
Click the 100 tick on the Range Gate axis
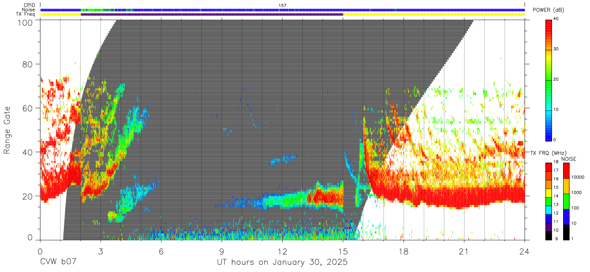tap(25, 23)
